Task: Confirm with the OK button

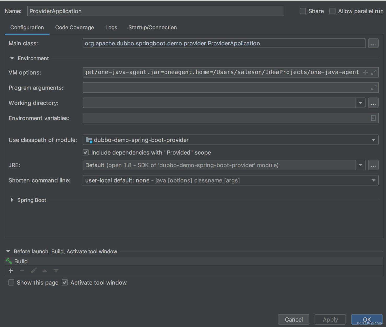Action: [x=367, y=319]
